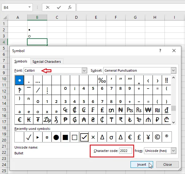The image size is (185, 174).
Task: Expand the Name Box dropdown arrow
Action: [x=29, y=7]
